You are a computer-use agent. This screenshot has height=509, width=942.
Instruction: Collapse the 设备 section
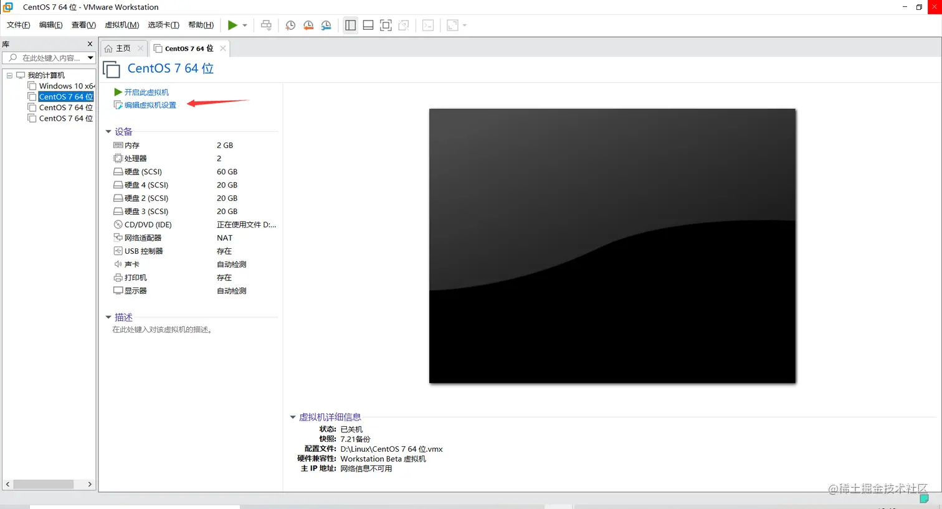(x=108, y=132)
